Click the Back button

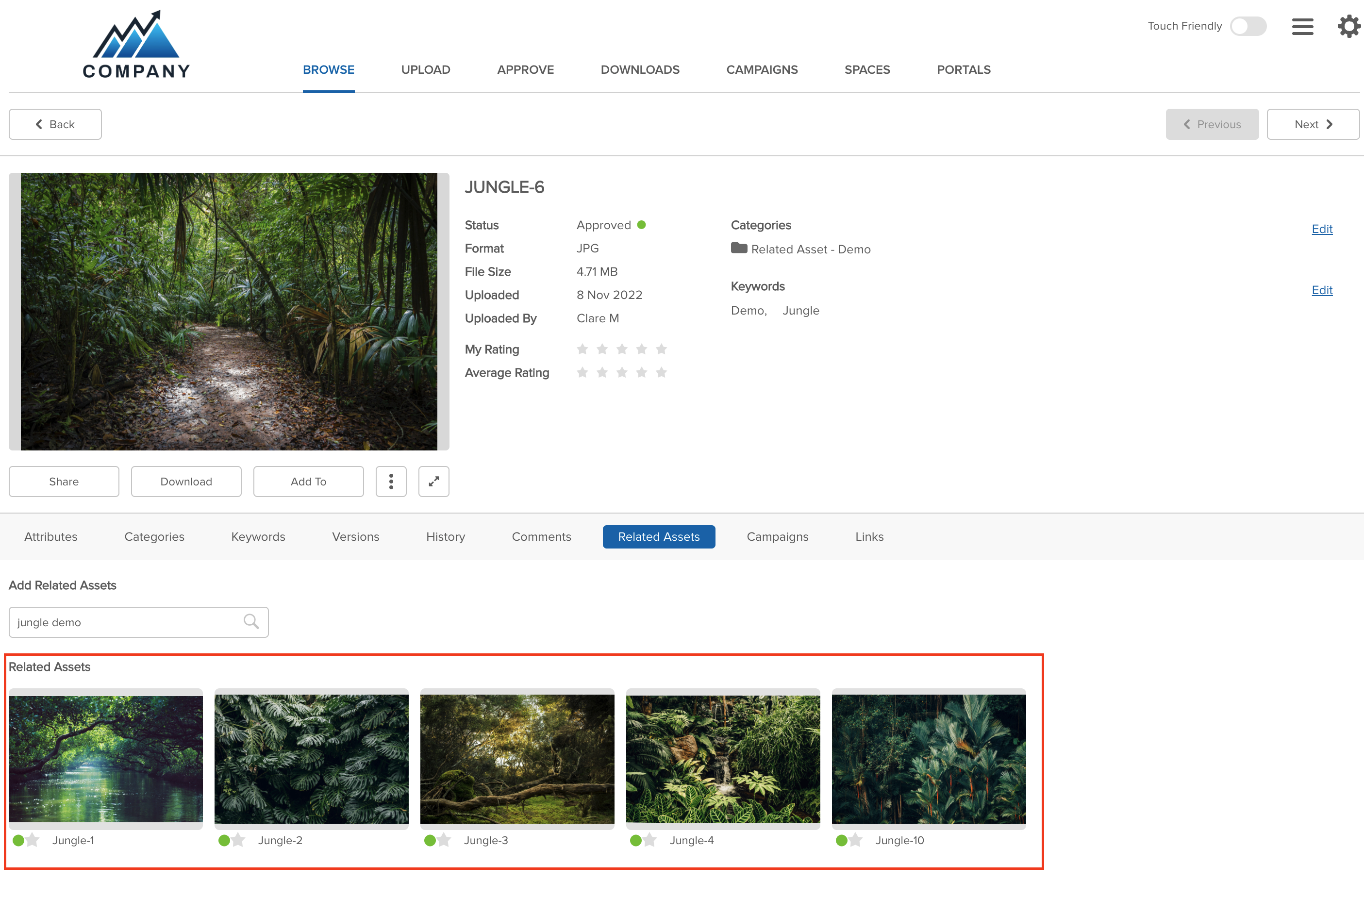coord(55,124)
